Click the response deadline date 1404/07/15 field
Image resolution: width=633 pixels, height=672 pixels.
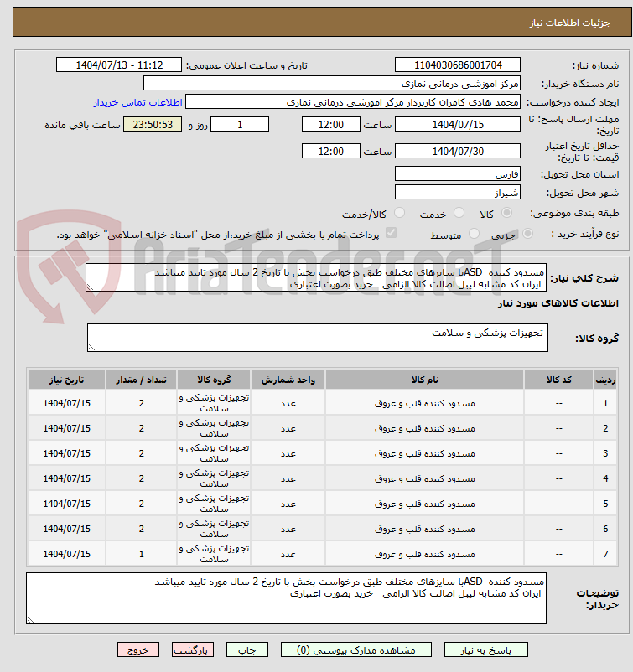tap(458, 125)
